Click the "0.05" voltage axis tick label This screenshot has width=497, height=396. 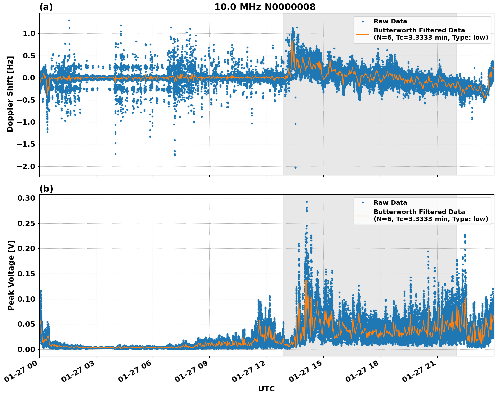point(27,324)
